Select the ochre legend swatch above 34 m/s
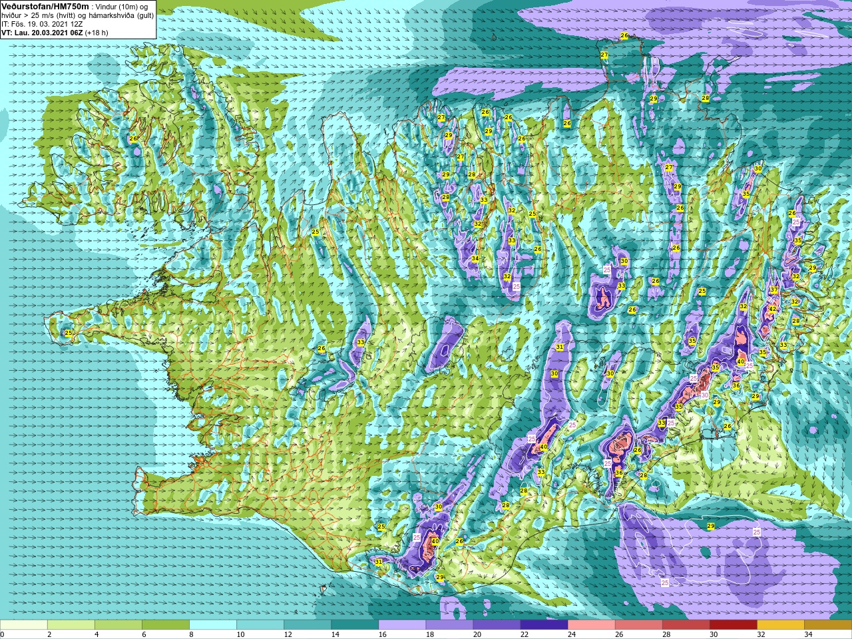The width and height of the screenshot is (852, 639). (827, 624)
